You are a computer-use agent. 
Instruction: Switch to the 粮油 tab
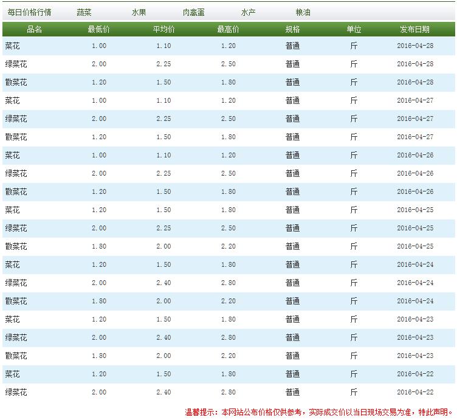[303, 12]
